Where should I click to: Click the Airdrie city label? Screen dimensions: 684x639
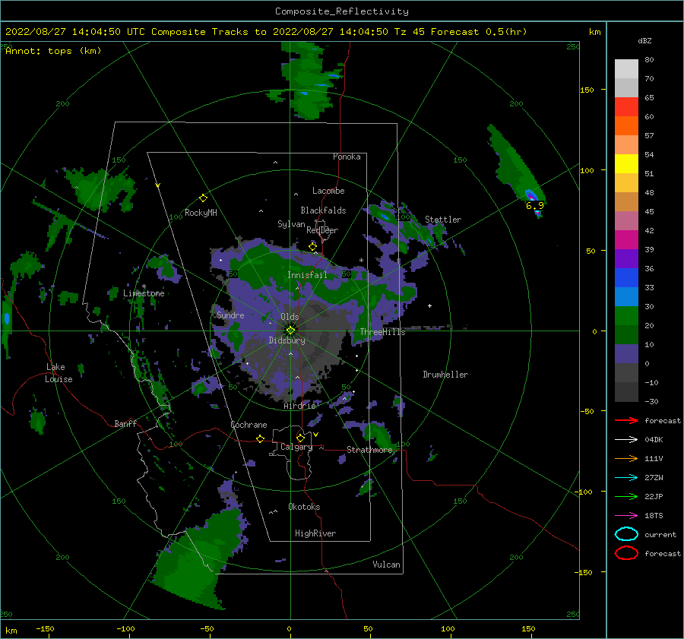pos(299,406)
